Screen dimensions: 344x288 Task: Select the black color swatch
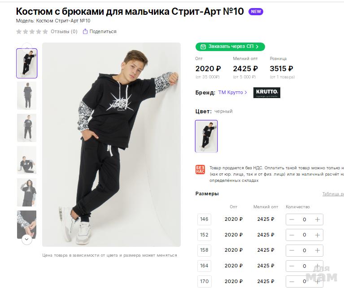tap(206, 136)
